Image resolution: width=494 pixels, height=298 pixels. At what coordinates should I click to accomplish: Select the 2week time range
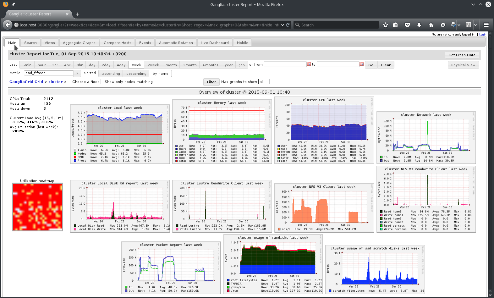153,65
